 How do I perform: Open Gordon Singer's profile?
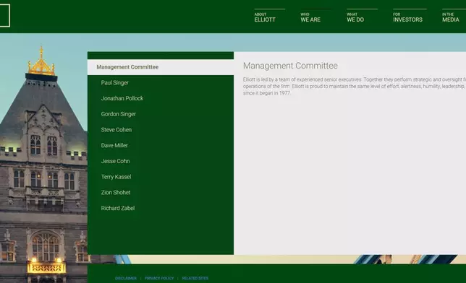coord(118,114)
